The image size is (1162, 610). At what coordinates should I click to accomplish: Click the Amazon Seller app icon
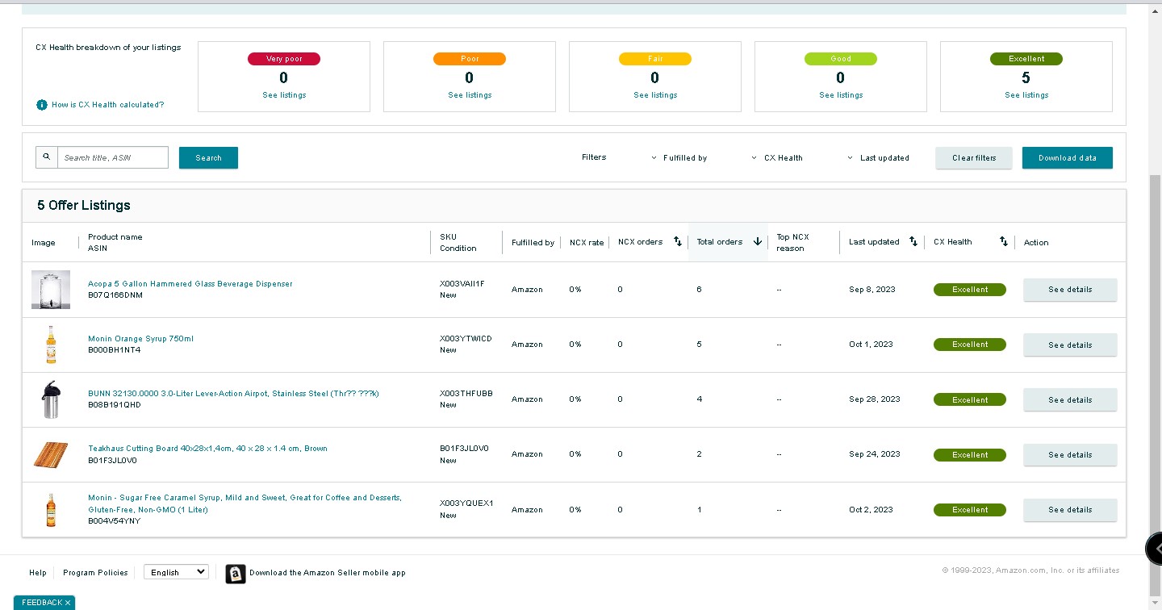[236, 574]
